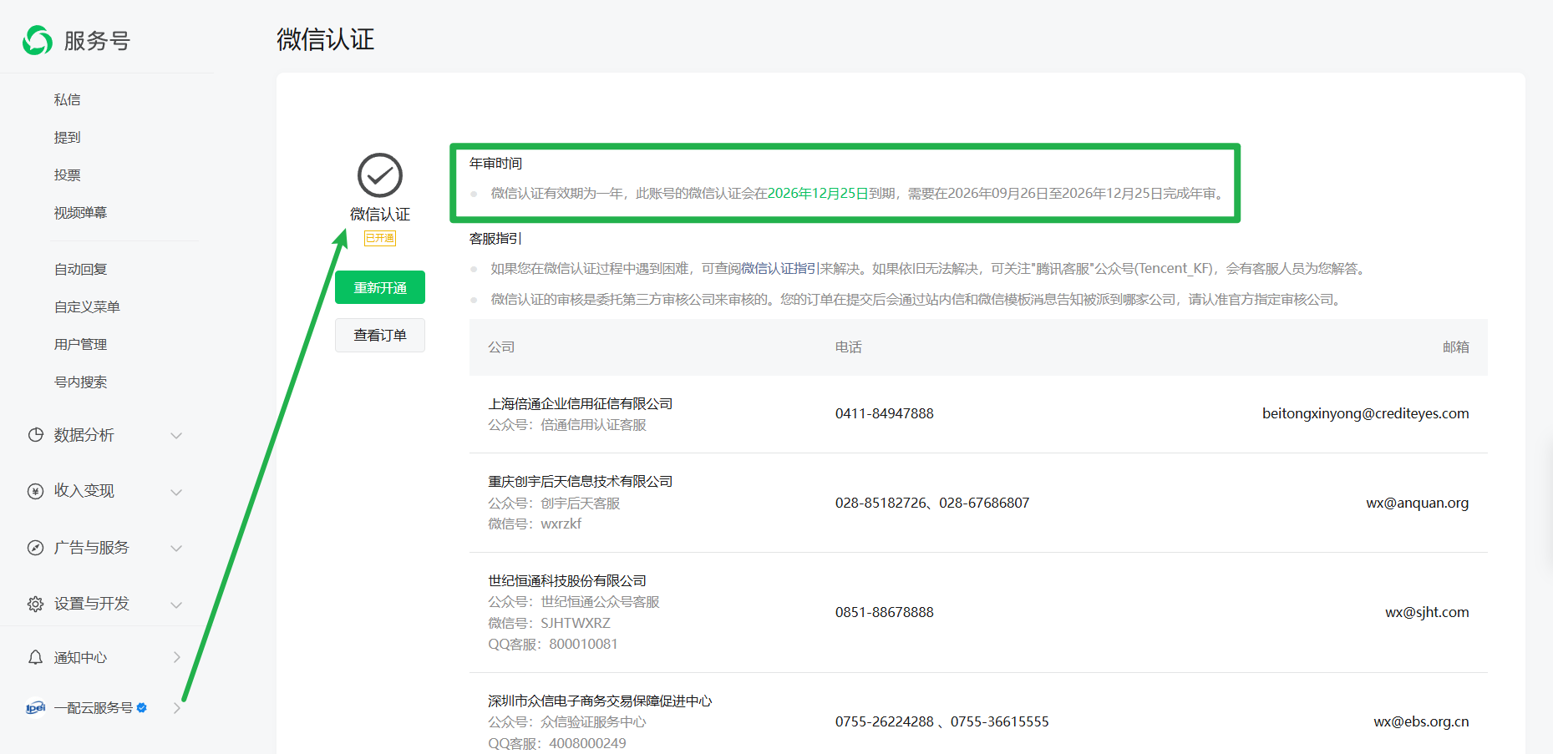Open the 私信 menu item
This screenshot has height=754, width=1553.
tap(68, 100)
